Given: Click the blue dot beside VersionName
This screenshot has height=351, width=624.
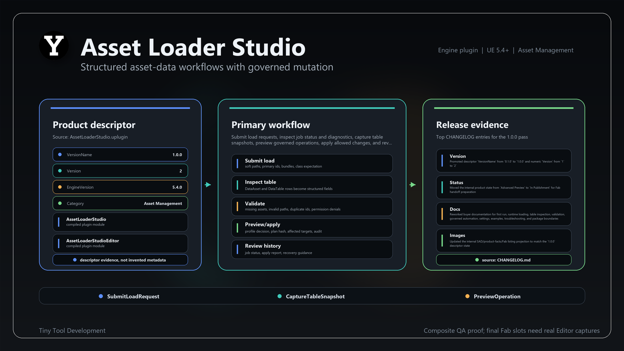Looking at the screenshot, I should point(60,155).
